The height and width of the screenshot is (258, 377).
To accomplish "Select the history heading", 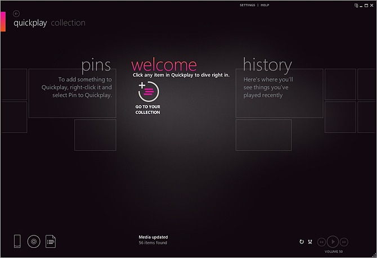I will 267,65.
